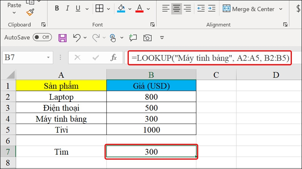The image size is (302, 169).
Task: Open underline style dropdown arrow
Action: (x=87, y=9)
